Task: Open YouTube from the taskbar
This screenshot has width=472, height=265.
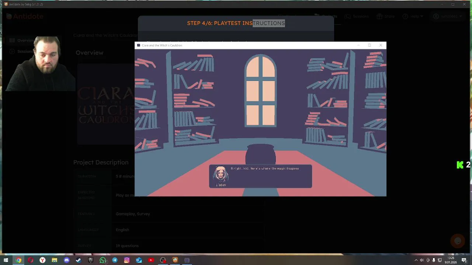Action: [x=151, y=260]
